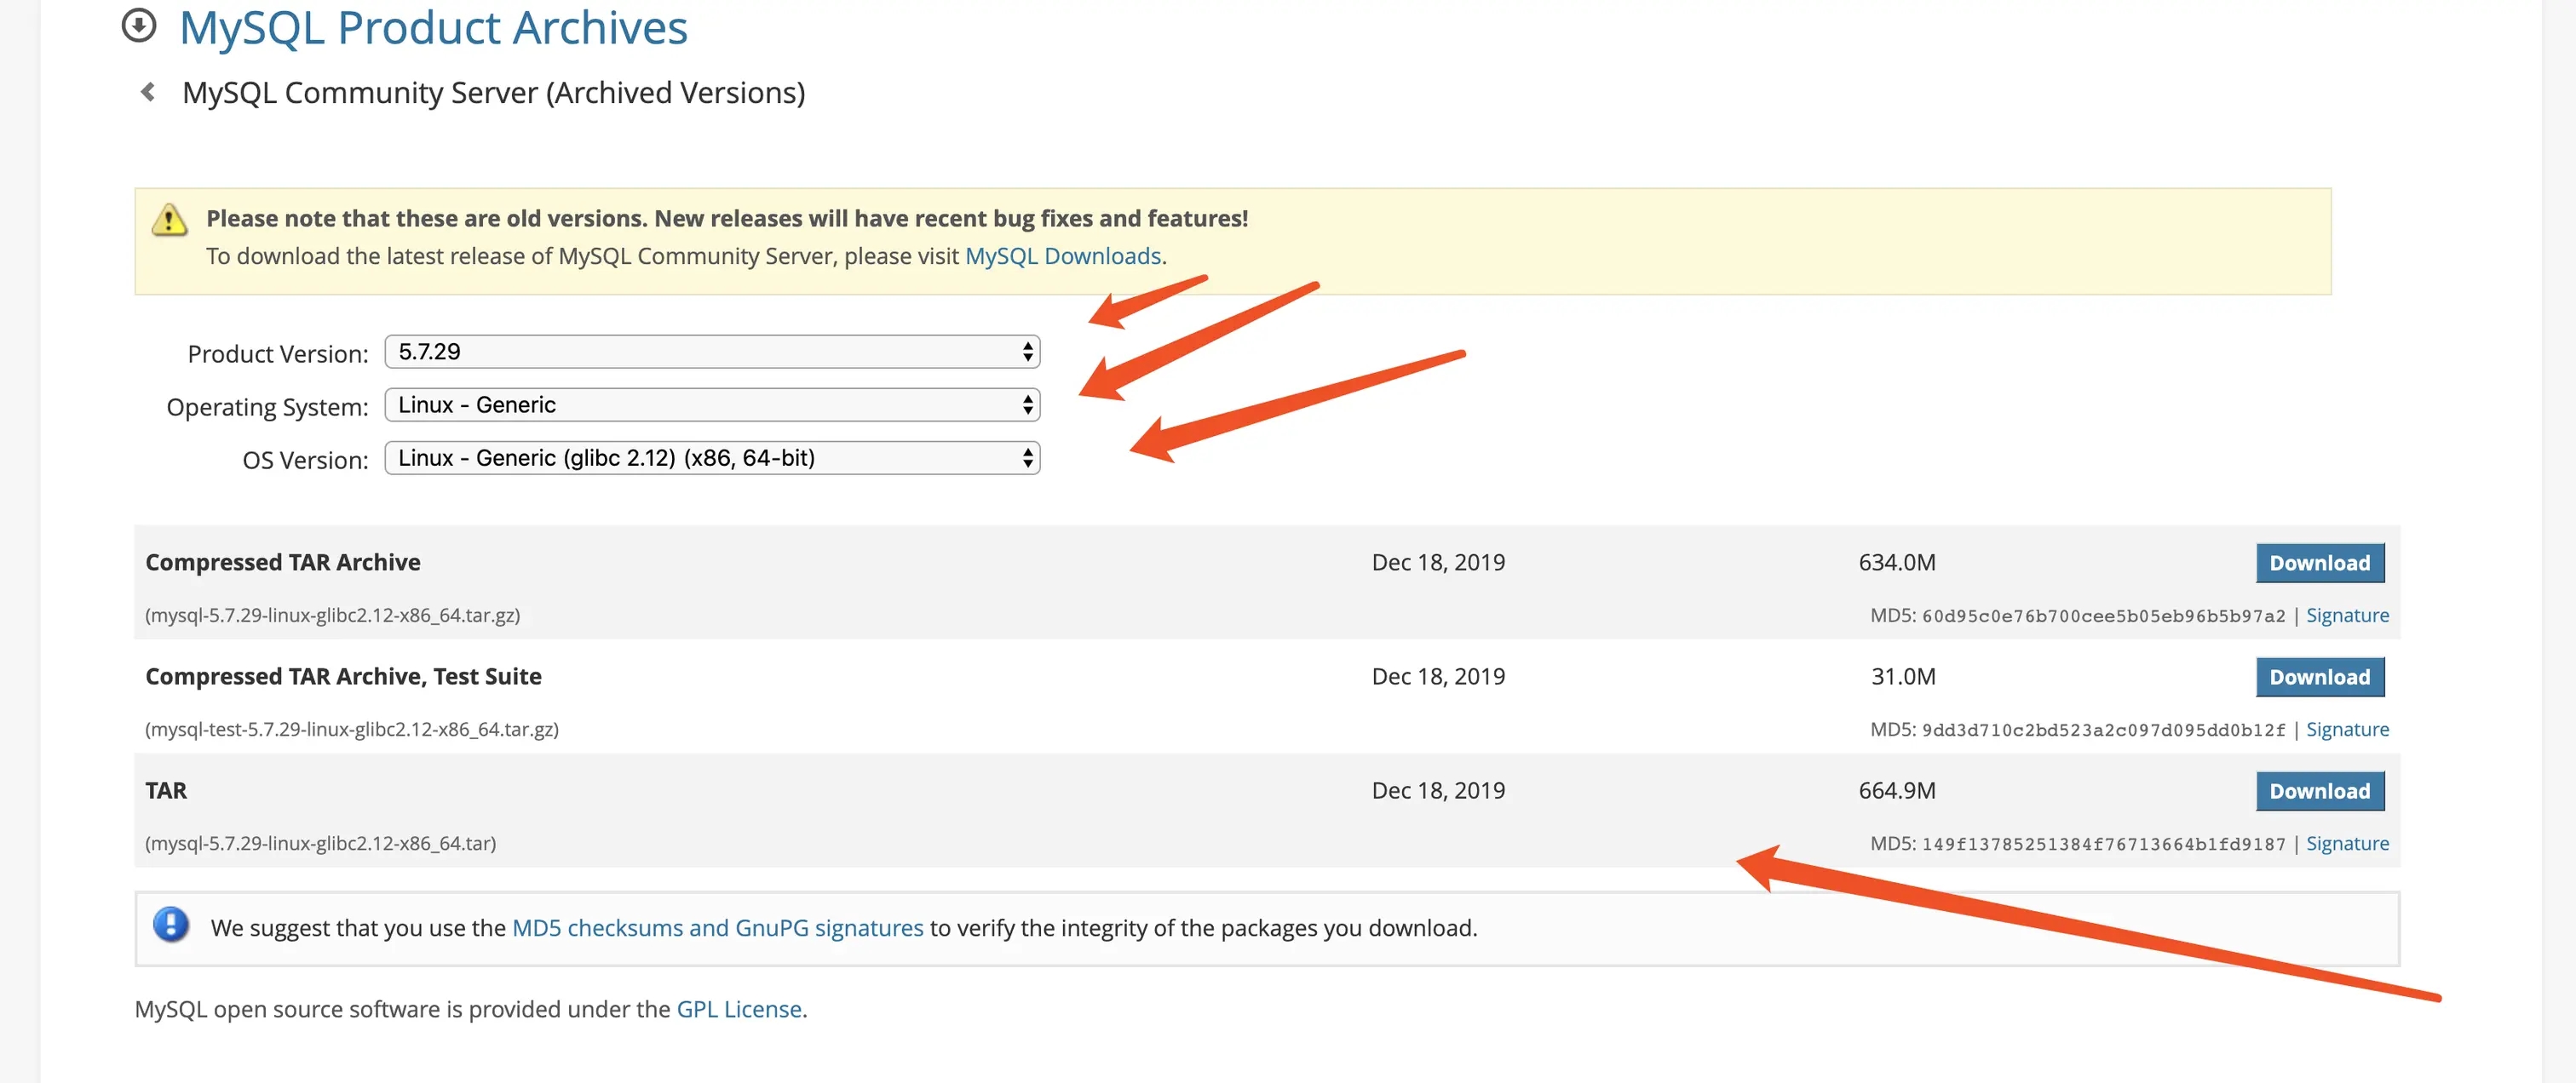Download the 664.9M TAR file

2319,790
